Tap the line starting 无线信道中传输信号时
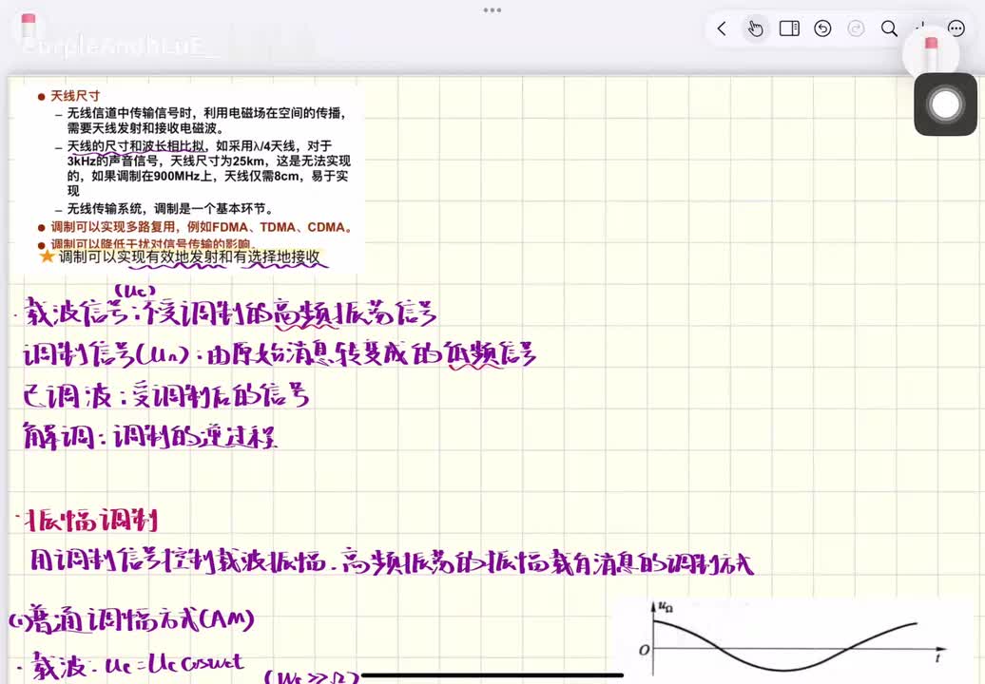The height and width of the screenshot is (684, 985). pyautogui.click(x=206, y=121)
